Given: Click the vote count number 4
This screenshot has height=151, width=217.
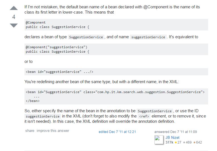Looking at the screenshot, I should (14, 17).
